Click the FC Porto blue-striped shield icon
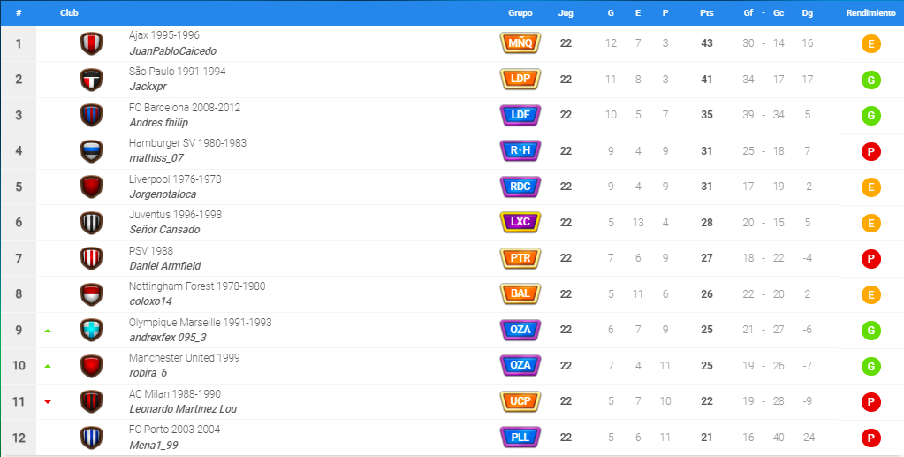 pos(91,438)
